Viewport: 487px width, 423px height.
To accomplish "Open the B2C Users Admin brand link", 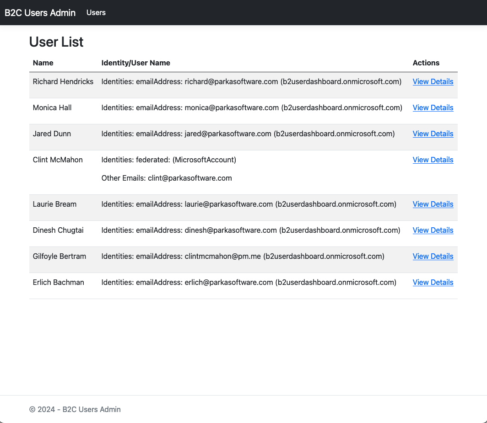I will coord(40,13).
